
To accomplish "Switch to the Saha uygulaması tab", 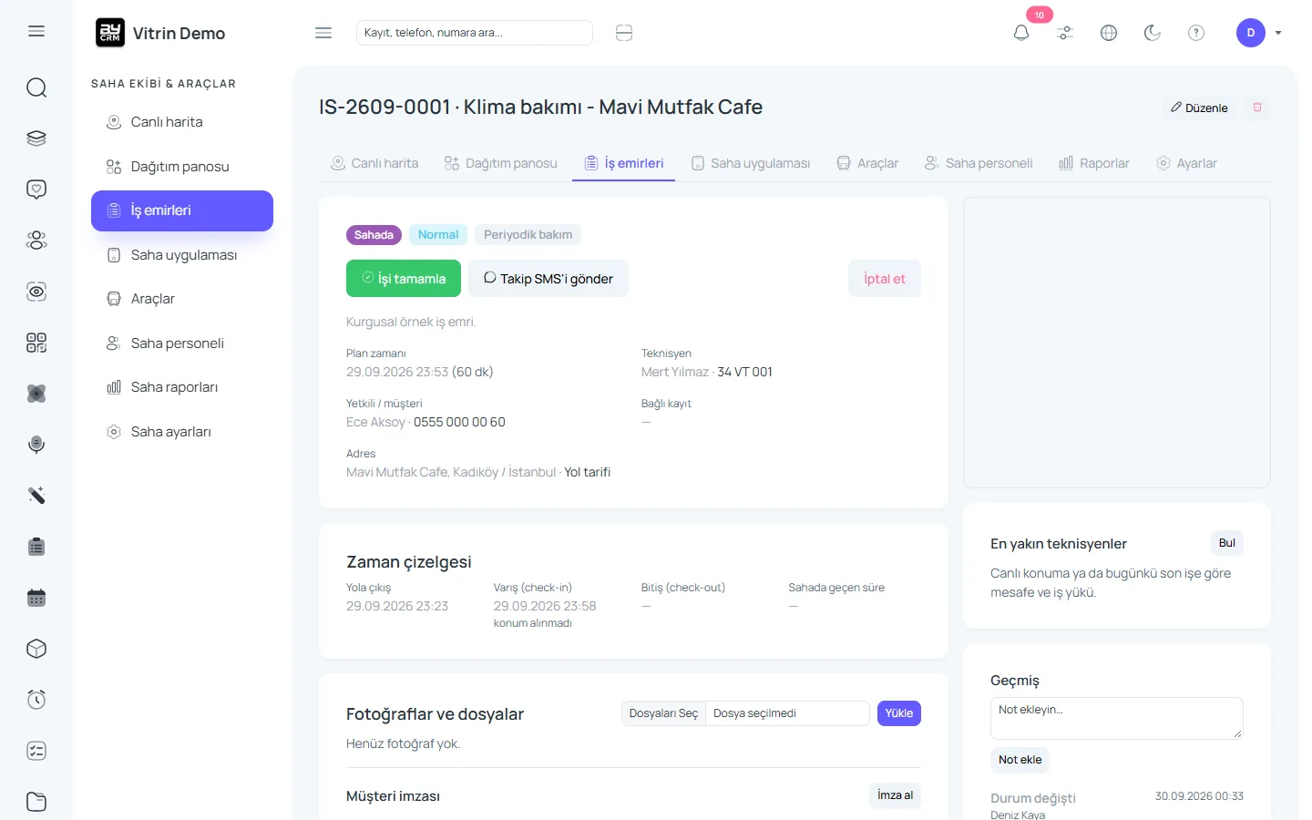I will (751, 163).
